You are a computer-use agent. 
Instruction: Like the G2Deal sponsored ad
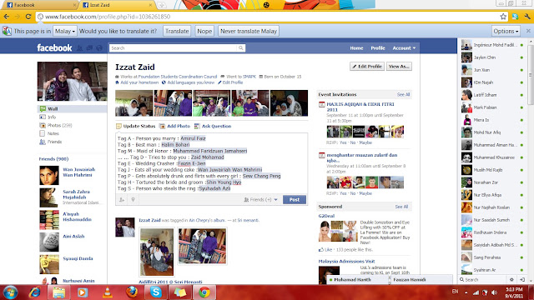click(x=325, y=250)
